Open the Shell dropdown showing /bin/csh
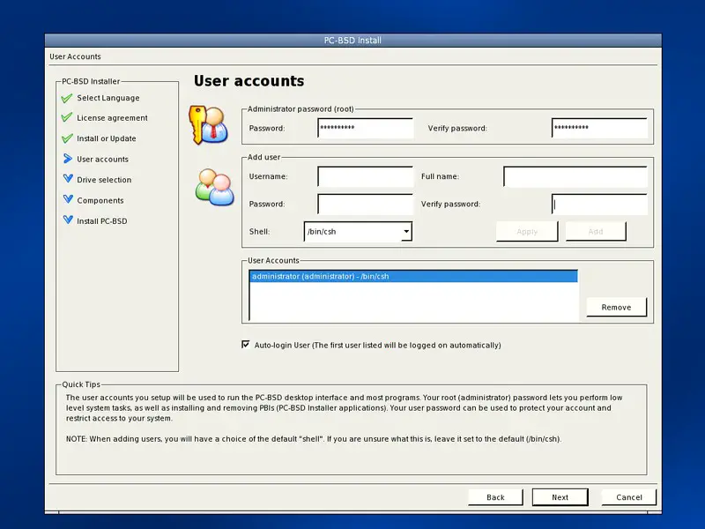This screenshot has width=705, height=529. click(x=358, y=232)
